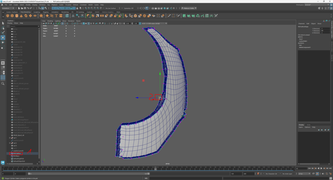The height and width of the screenshot is (180, 333).
Task: Open the Animation menu set dropdown
Action: (x=9, y=8)
